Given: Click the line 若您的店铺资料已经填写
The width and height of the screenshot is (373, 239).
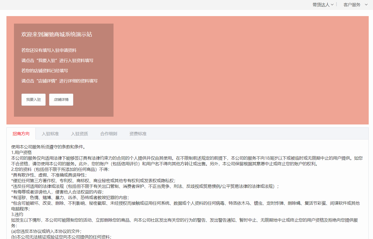Looking at the screenshot, I should coord(45,71).
